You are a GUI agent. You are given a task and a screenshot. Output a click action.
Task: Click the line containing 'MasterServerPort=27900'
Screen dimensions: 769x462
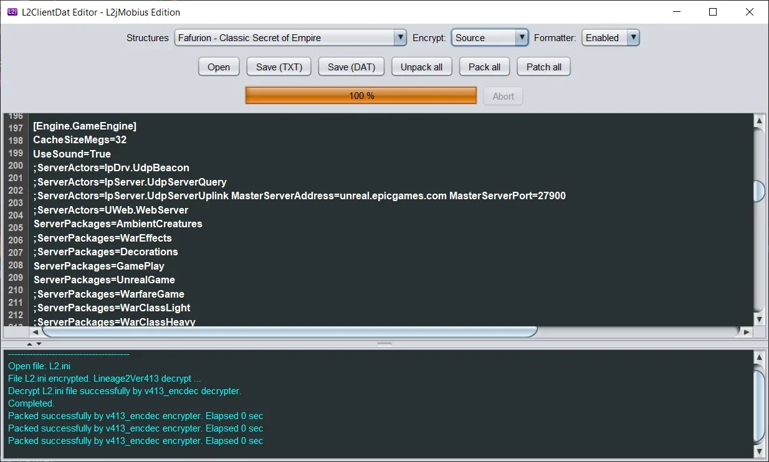coord(299,196)
